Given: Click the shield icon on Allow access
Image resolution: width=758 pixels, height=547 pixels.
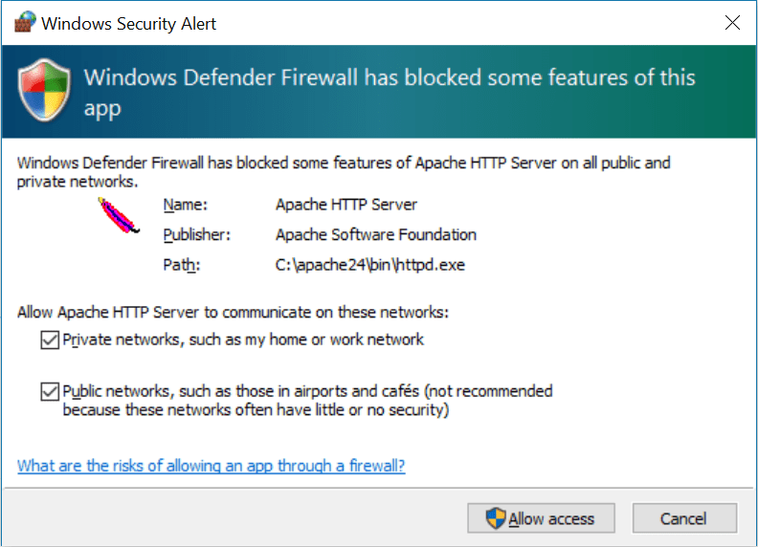Looking at the screenshot, I should tap(496, 519).
